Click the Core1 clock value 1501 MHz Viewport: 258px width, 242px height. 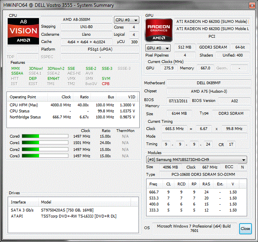82,143
